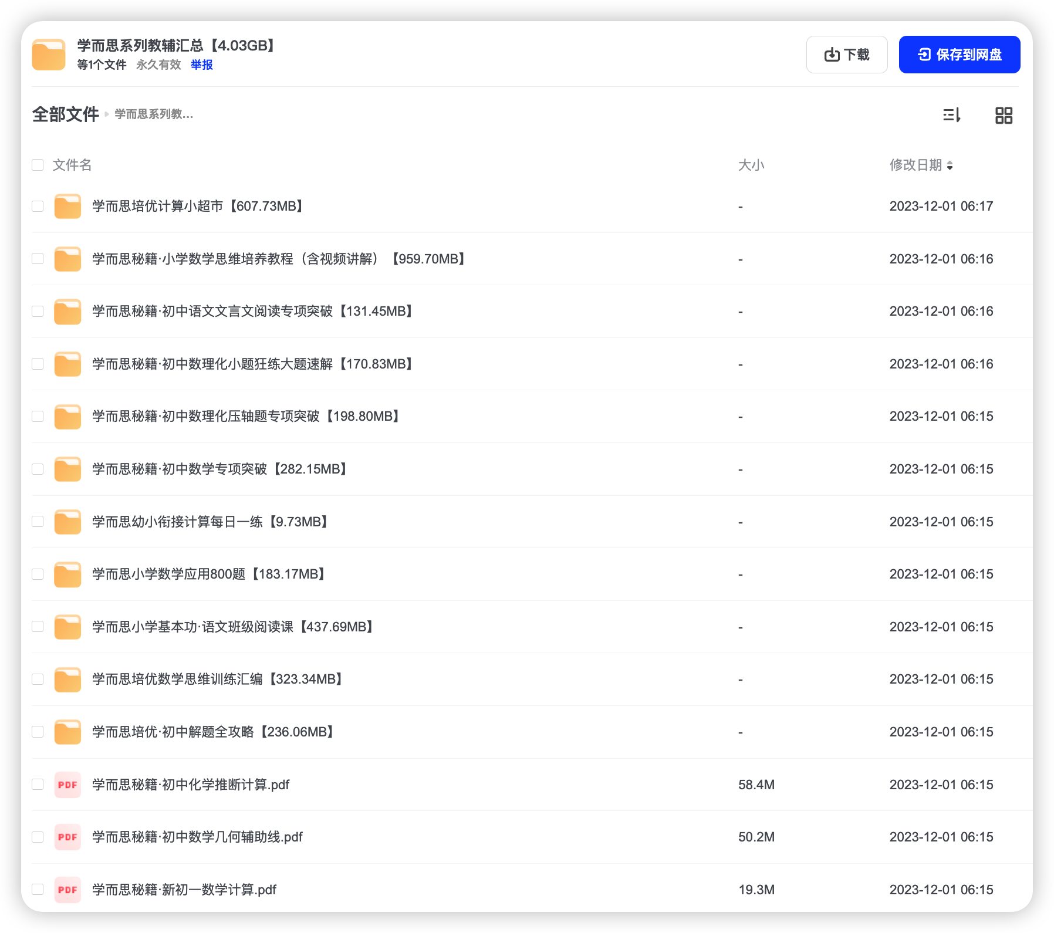Sort by 修改日期 column arrow
The width and height of the screenshot is (1054, 933).
pos(950,165)
